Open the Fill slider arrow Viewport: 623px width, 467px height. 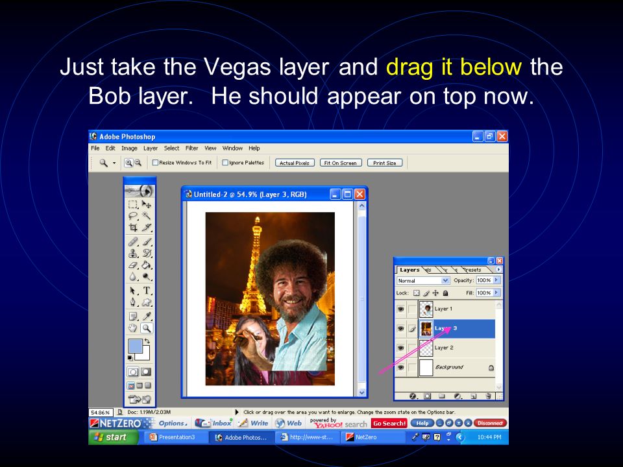496,293
